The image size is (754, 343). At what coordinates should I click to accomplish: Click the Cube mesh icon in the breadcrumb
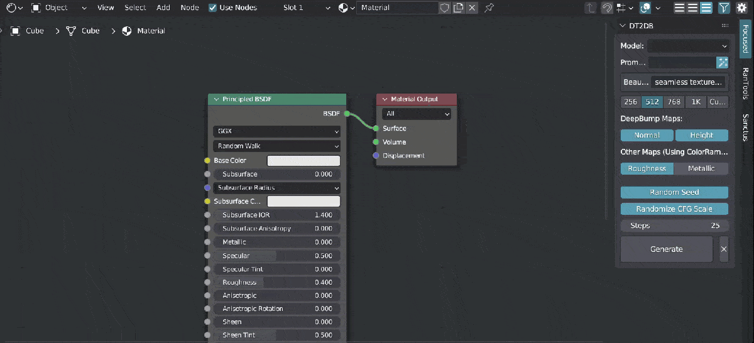(x=71, y=31)
